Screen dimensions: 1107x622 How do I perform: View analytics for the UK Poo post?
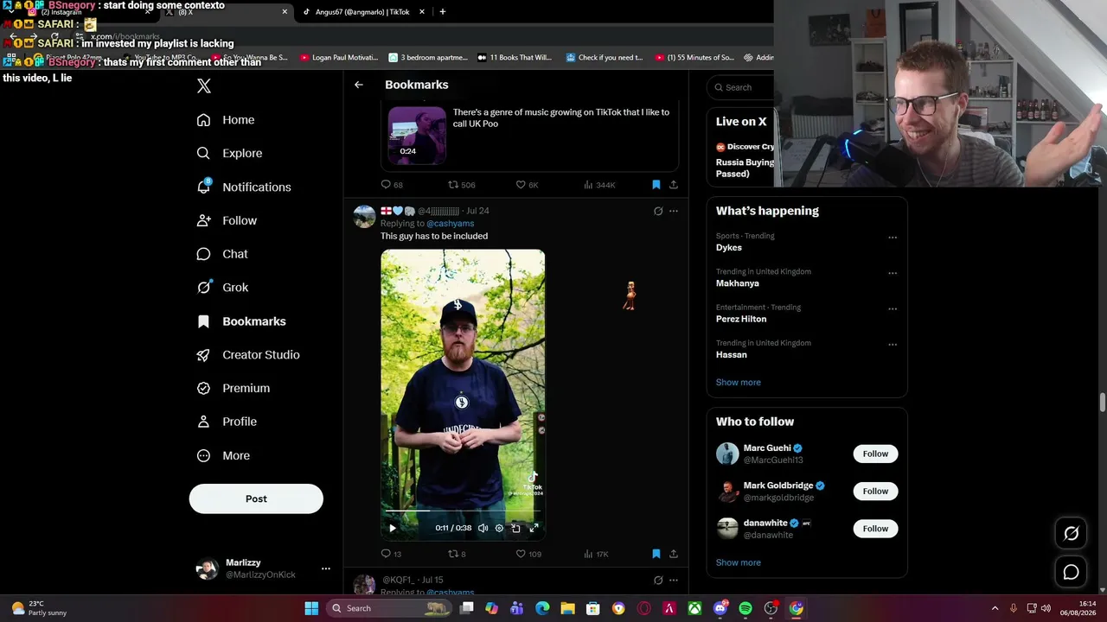[599, 185]
